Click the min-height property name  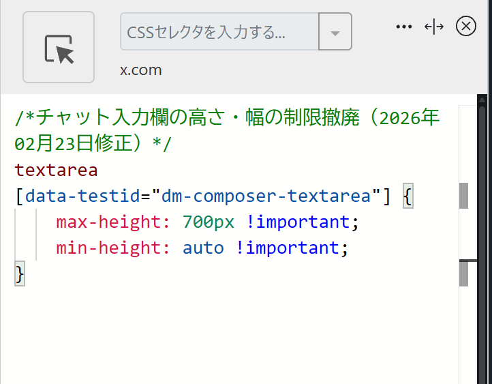point(109,248)
